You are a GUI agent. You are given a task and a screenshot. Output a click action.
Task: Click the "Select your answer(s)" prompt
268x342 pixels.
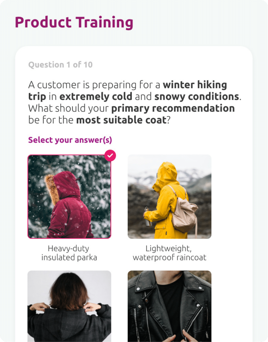70,140
